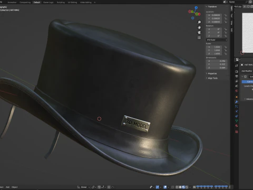This screenshot has height=190, width=253.
Task: Open the viewport shading options dropdown
Action: point(190,187)
